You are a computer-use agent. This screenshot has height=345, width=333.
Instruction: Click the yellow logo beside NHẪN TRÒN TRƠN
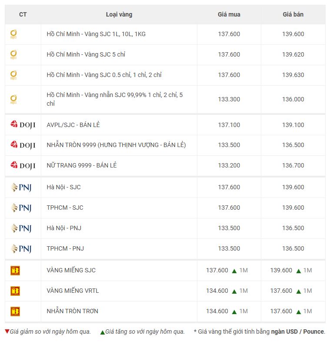tap(15, 312)
